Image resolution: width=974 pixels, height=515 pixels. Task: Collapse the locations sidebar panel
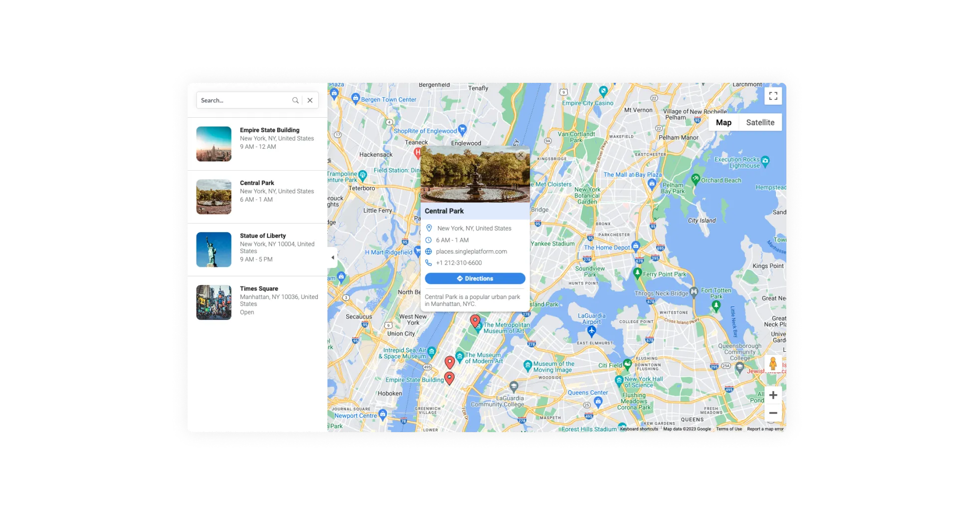(x=332, y=257)
